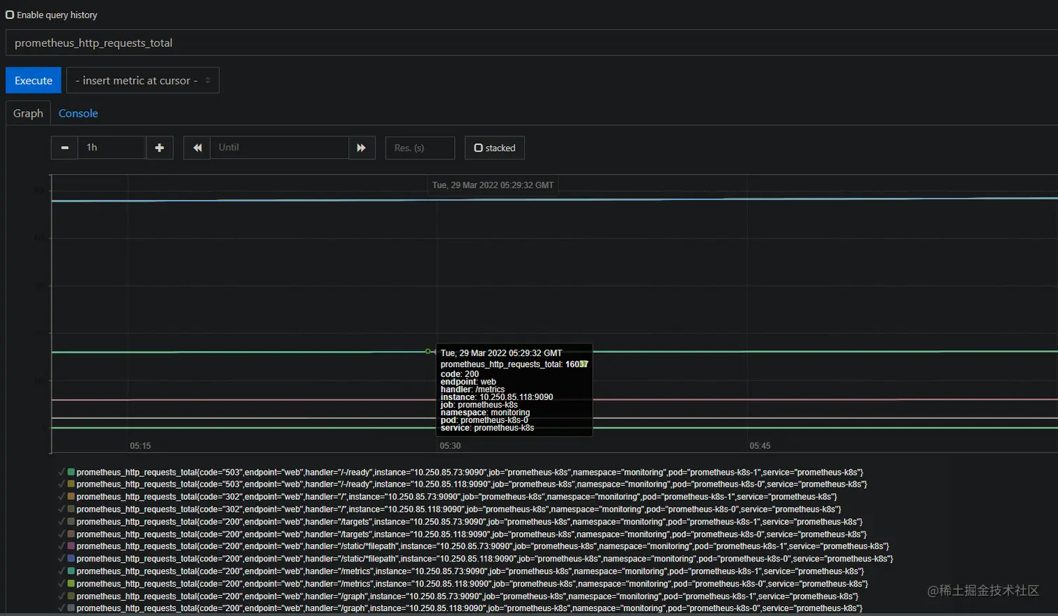Tick the Enable query history checkbox

click(10, 15)
